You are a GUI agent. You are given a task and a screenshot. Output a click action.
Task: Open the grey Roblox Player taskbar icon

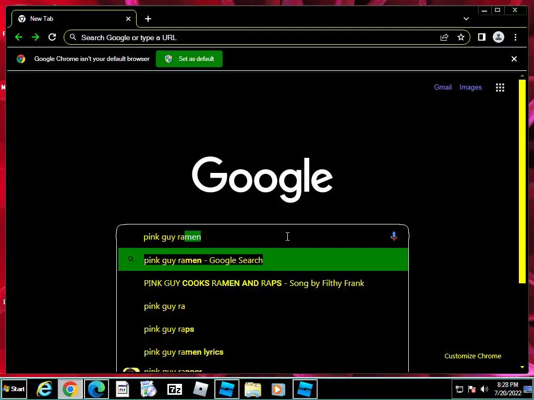pyautogui.click(x=200, y=389)
